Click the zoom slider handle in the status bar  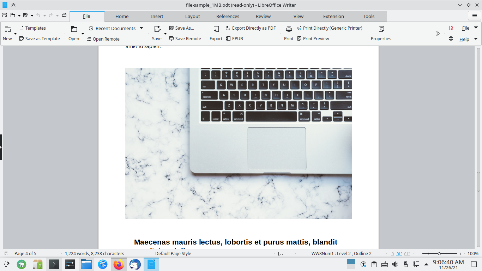[439, 254]
